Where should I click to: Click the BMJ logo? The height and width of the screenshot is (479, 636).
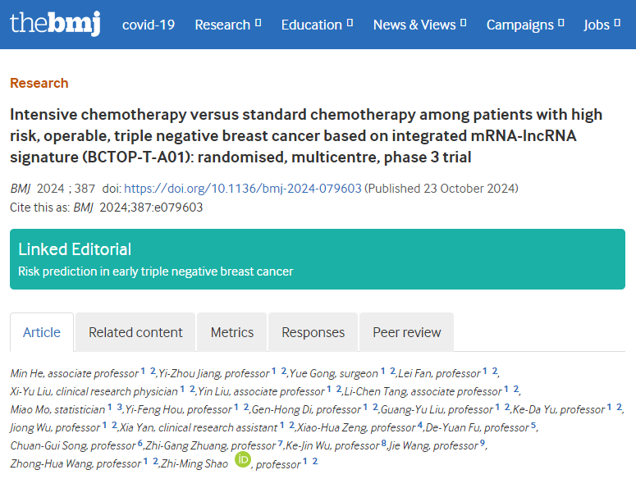pos(55,24)
